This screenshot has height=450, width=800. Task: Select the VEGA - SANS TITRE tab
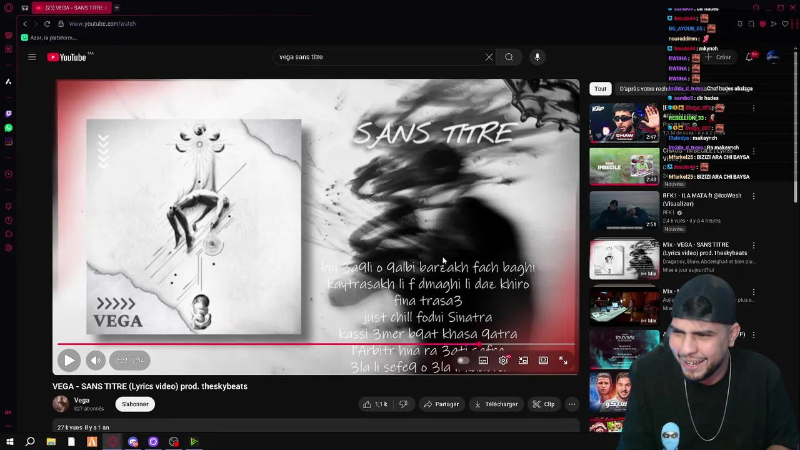click(x=71, y=7)
